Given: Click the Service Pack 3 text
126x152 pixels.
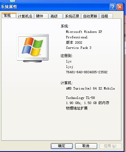Looking at the screenshot, I should pyautogui.click(x=78, y=48).
